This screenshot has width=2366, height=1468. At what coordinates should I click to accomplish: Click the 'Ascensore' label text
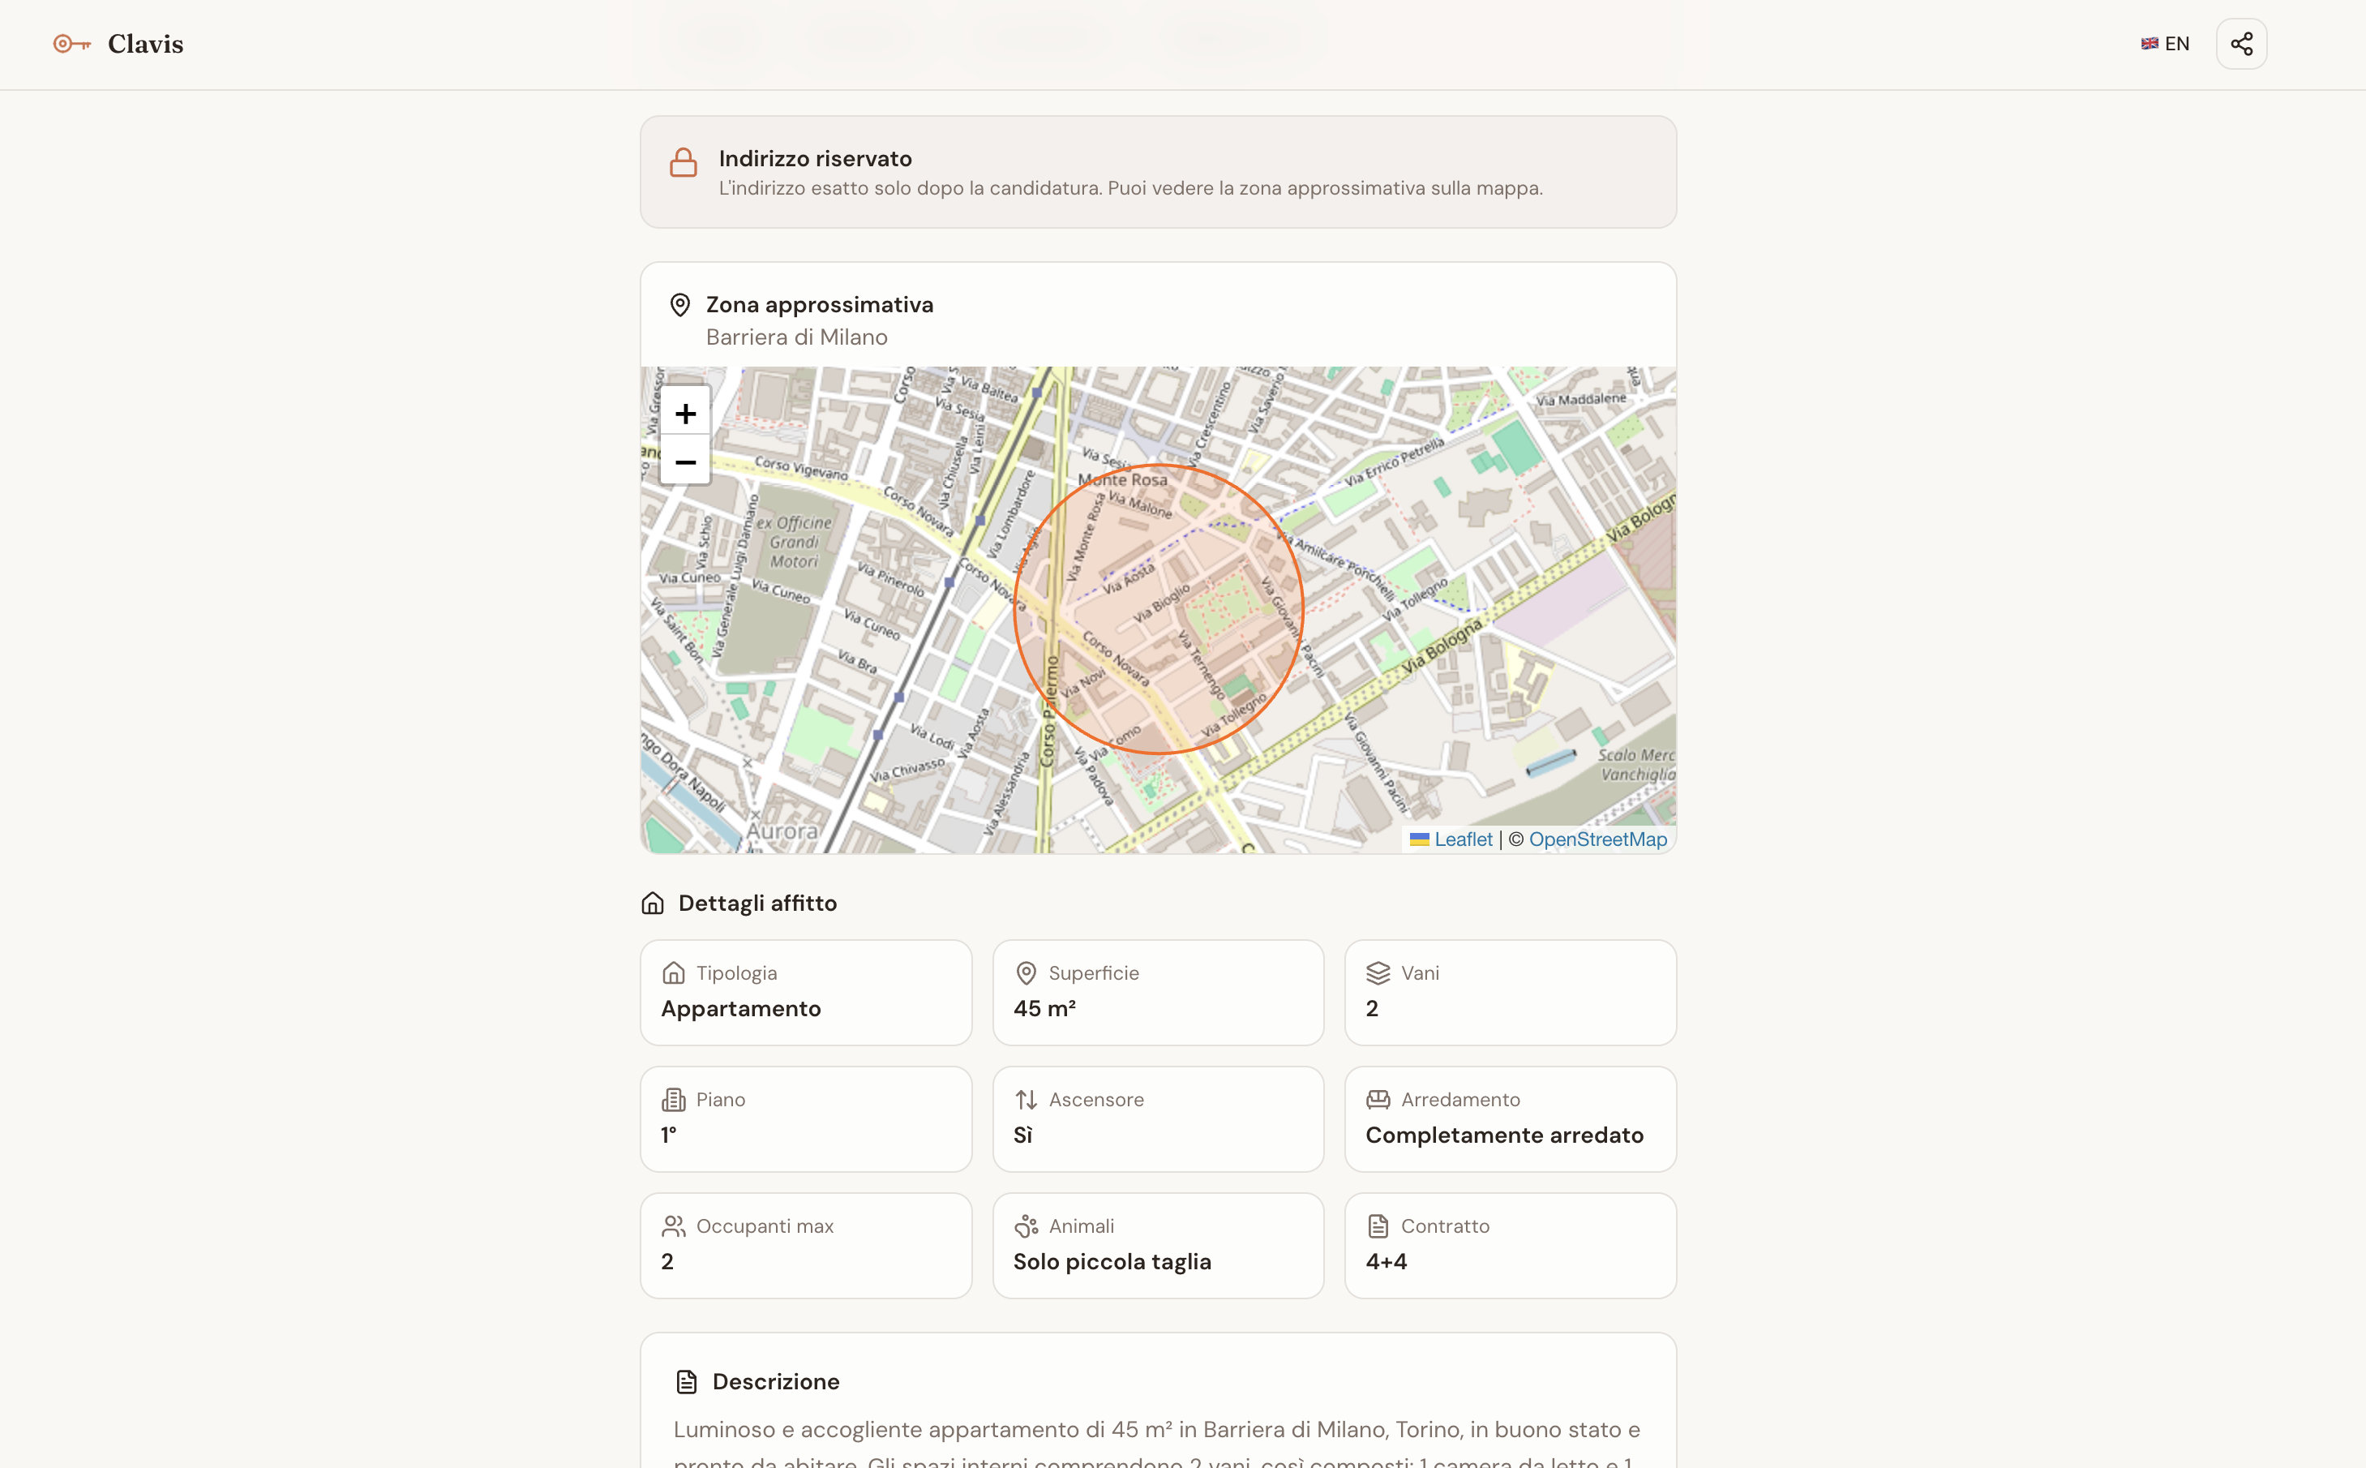click(1095, 1099)
